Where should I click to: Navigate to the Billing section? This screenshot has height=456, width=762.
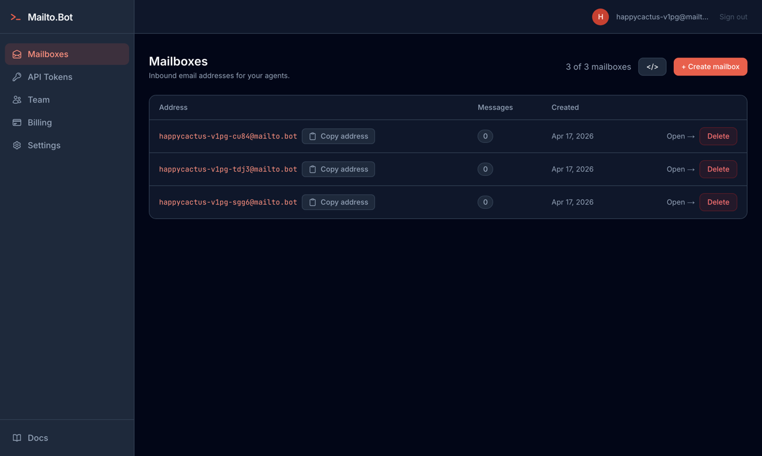coord(40,122)
